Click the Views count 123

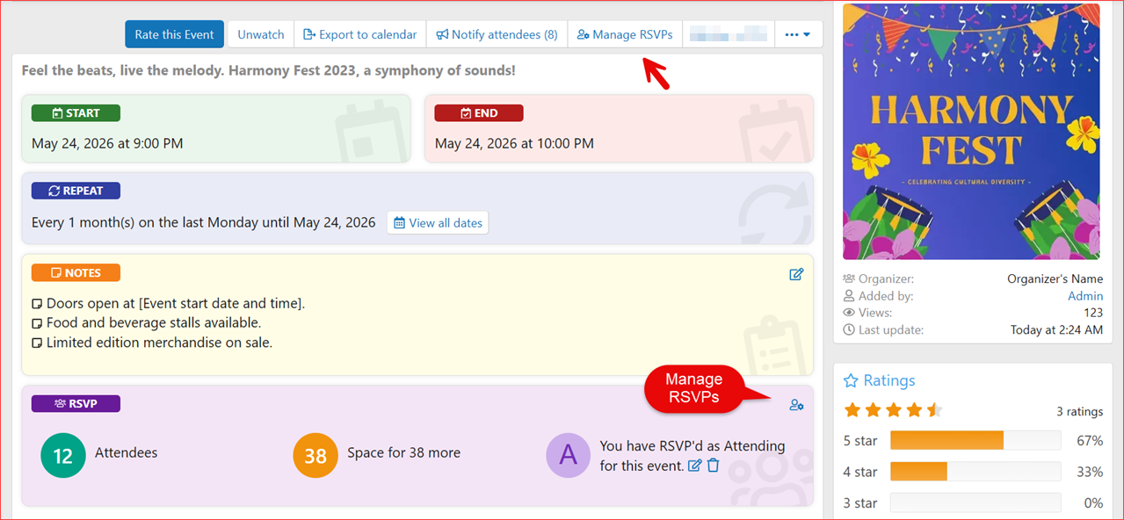click(x=1093, y=313)
